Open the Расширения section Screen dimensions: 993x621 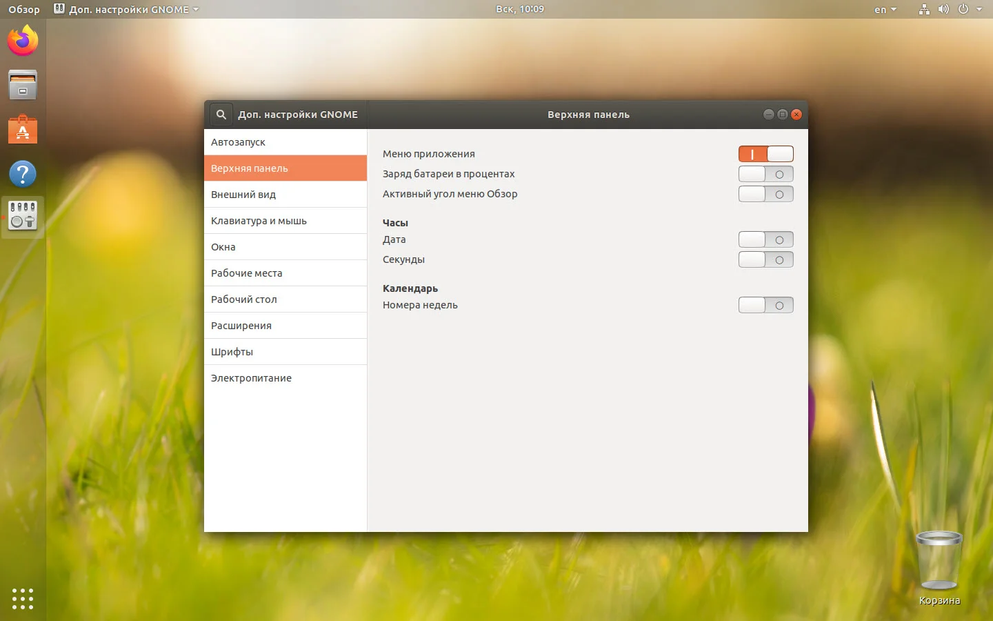285,326
